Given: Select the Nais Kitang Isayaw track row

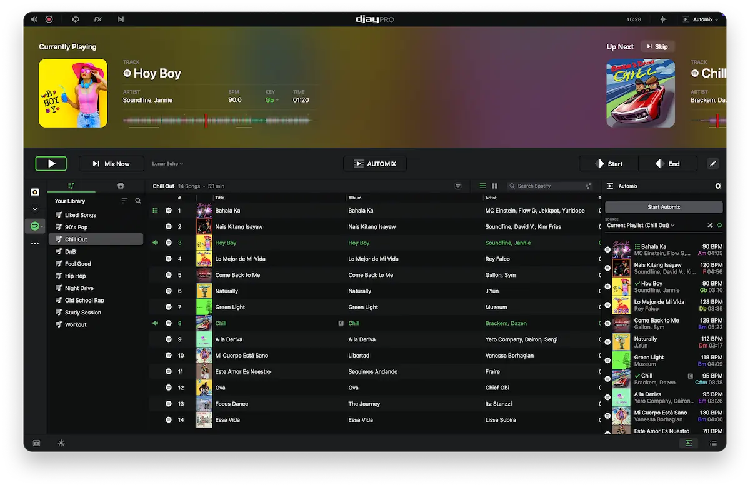Looking at the screenshot, I should pyautogui.click(x=375, y=227).
